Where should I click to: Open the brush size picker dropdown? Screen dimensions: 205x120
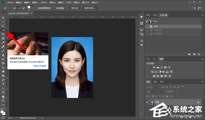32,8
